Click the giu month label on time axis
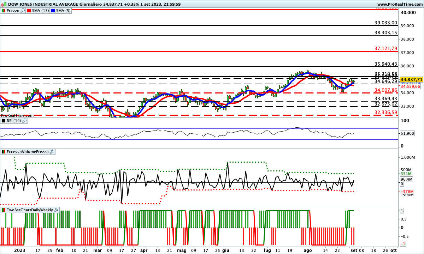The image size is (424, 254). [226, 250]
